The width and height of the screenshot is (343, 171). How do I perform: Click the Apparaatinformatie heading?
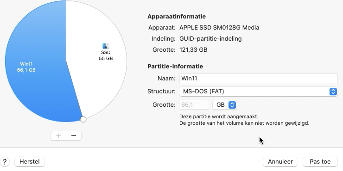(x=177, y=16)
